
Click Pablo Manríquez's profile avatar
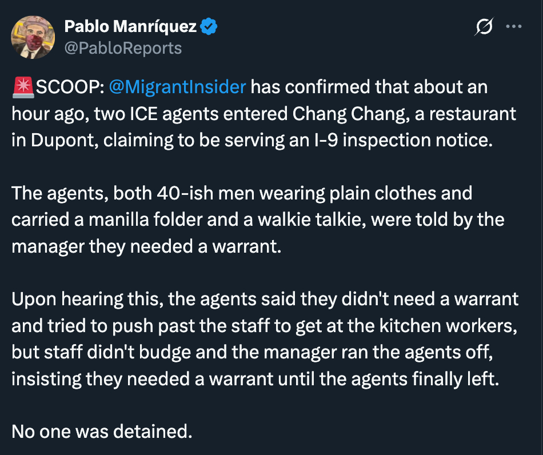coord(34,37)
